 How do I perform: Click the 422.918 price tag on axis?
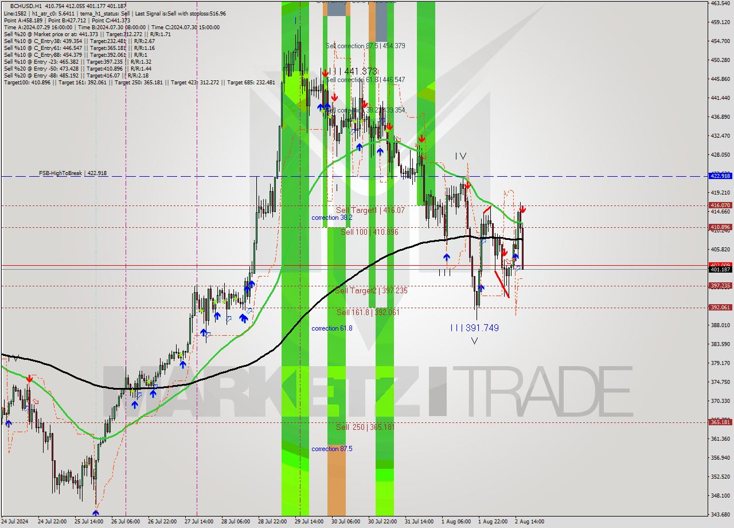(x=720, y=176)
